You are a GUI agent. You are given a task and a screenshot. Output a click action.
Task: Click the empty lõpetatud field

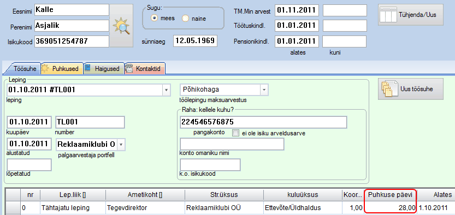click(x=29, y=165)
